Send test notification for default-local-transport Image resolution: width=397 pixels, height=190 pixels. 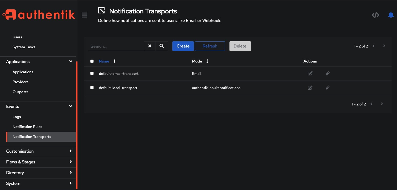coord(328,87)
